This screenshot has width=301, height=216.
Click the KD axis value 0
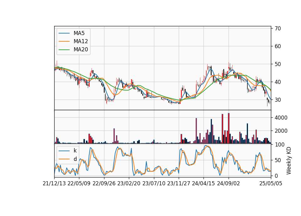[x=276, y=176]
